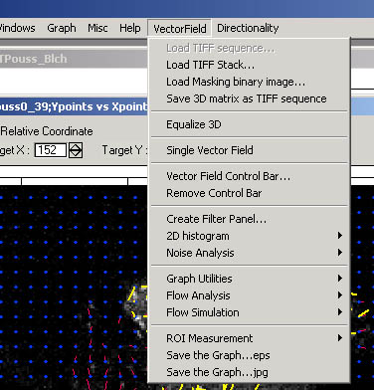Choose Save the Graph as eps
Screen dimensions: 374x390
pyautogui.click(x=250, y=355)
